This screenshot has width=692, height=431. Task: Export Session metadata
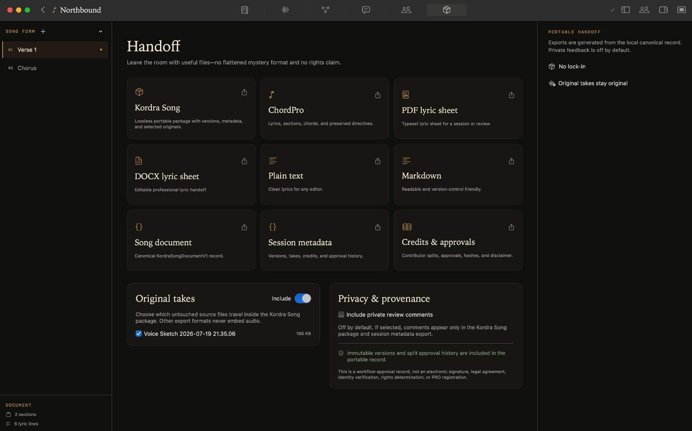[x=378, y=227]
